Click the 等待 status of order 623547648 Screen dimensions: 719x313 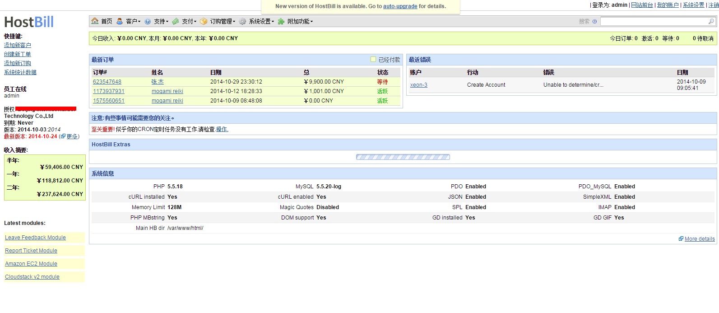[383, 82]
